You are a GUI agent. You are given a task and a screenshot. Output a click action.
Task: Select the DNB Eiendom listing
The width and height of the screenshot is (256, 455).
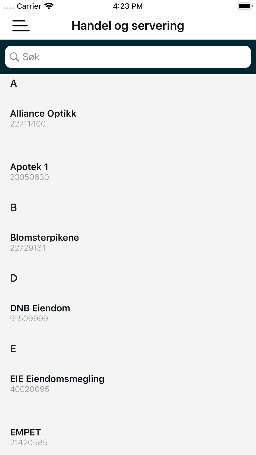click(x=40, y=308)
